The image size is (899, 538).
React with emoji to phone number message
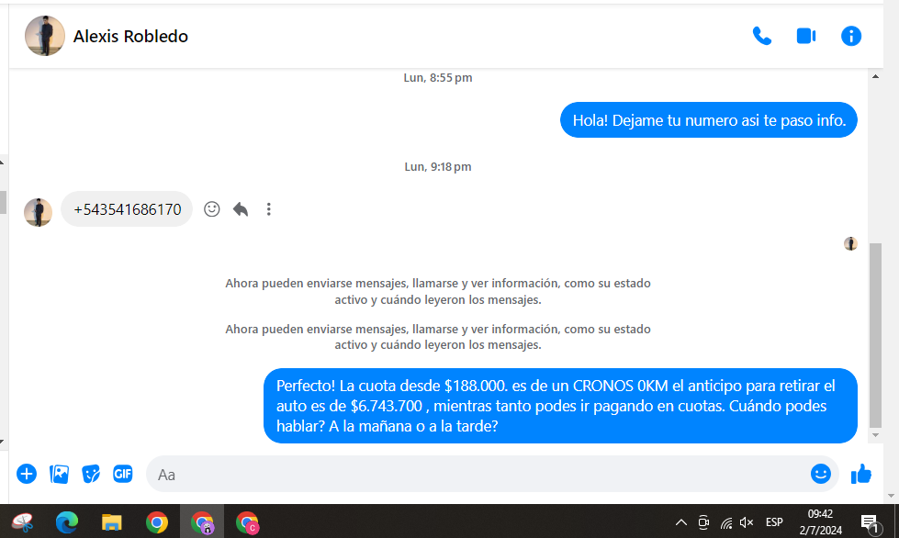click(212, 209)
